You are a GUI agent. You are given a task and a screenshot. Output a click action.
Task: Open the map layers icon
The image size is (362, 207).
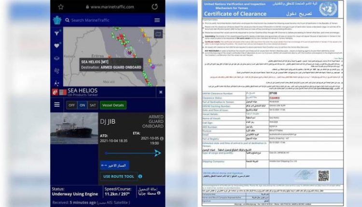click(57, 58)
